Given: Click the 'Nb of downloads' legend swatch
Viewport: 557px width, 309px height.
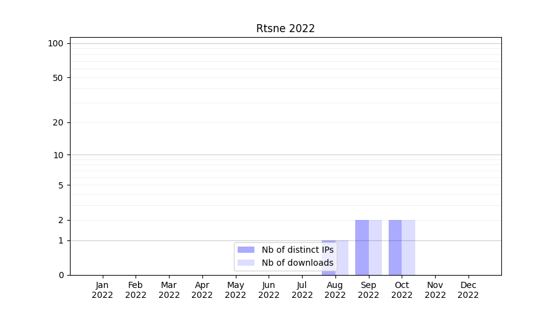Looking at the screenshot, I should tap(246, 263).
